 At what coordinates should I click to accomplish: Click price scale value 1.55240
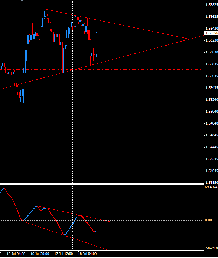[212, 100]
